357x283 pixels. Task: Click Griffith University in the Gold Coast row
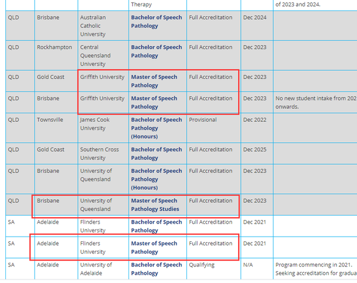click(x=102, y=77)
